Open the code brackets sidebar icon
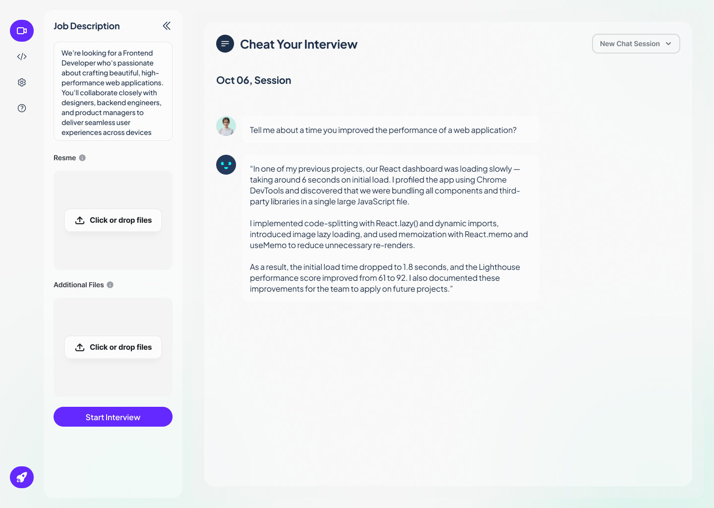The image size is (714, 508). (22, 57)
